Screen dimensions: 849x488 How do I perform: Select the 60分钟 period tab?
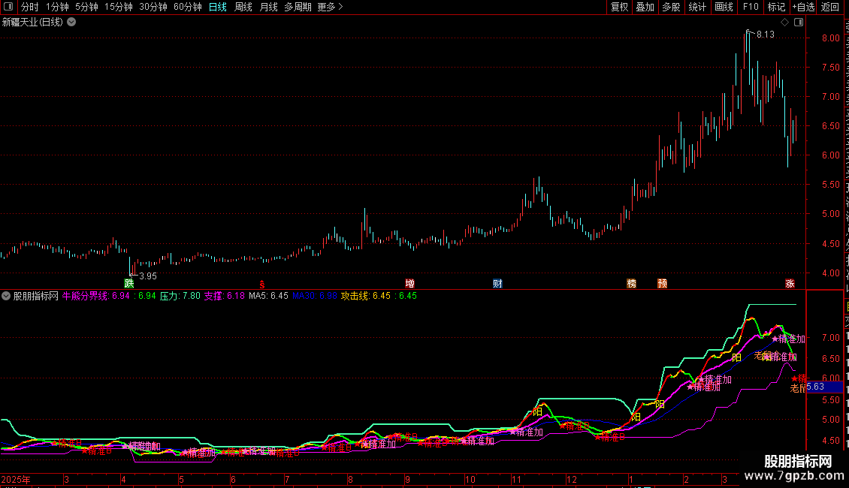188,7
